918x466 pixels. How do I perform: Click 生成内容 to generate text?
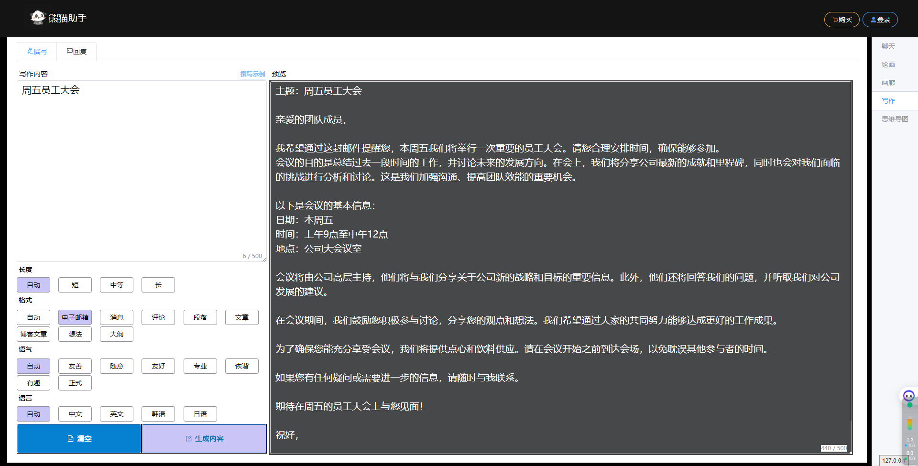(x=204, y=439)
